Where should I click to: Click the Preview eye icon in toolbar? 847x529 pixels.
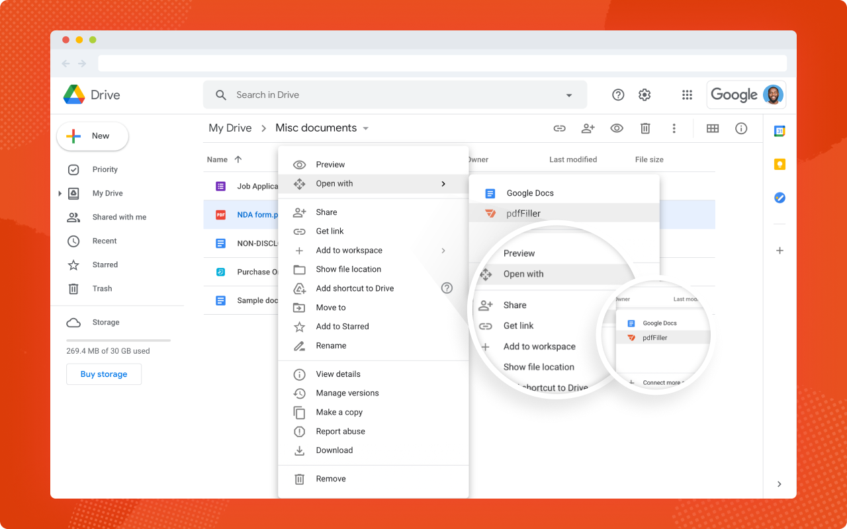pos(617,128)
